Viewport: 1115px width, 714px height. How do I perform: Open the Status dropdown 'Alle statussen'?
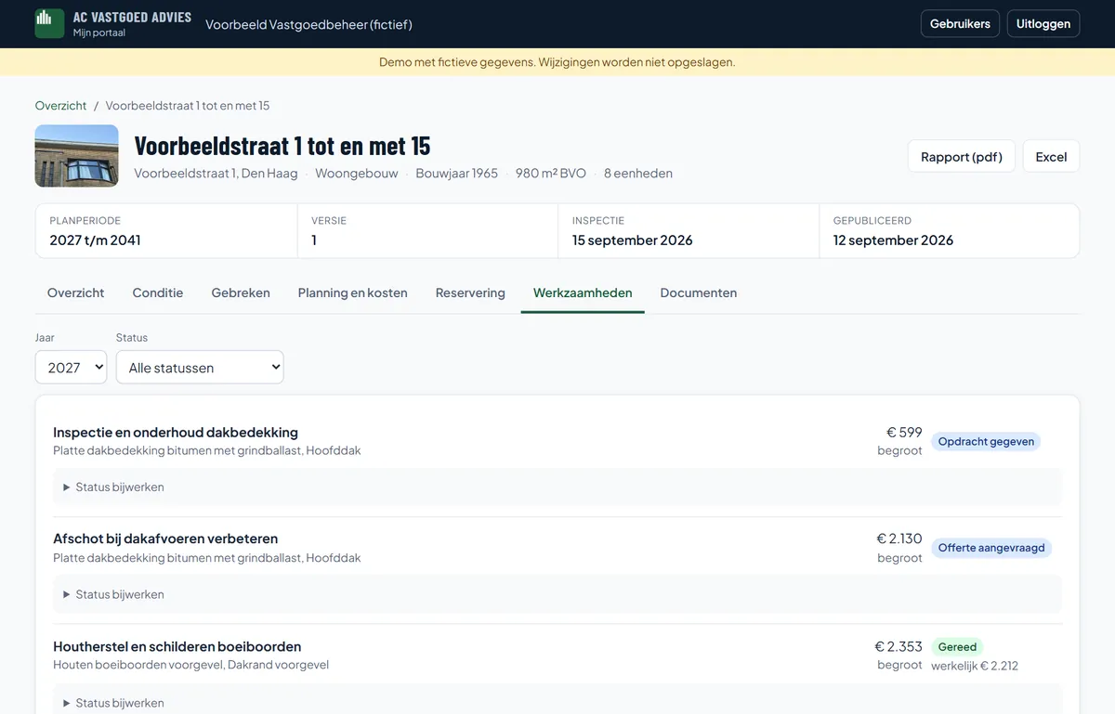click(200, 367)
